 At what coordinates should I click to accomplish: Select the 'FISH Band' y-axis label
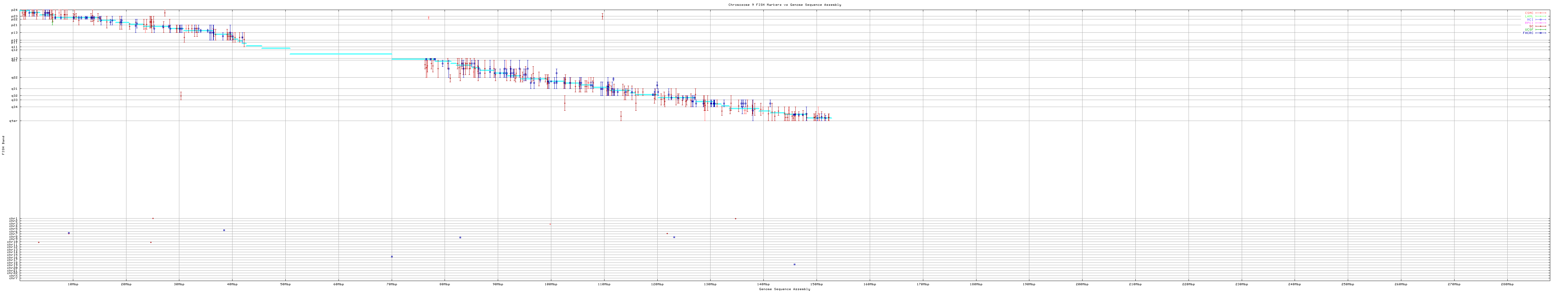pos(3,145)
